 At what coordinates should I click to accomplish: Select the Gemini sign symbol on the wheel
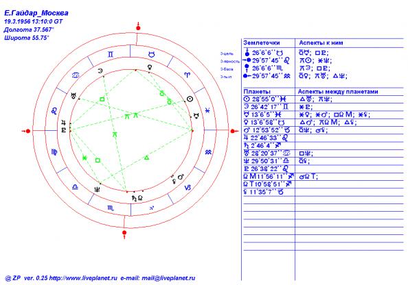111,55
